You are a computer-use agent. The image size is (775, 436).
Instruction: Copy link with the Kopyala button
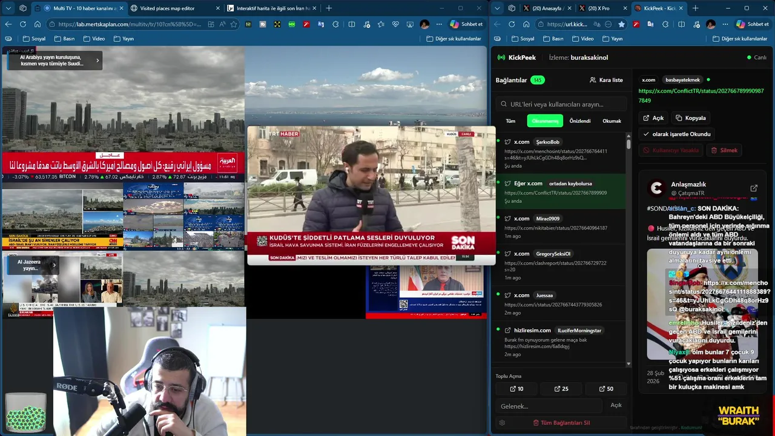point(691,118)
